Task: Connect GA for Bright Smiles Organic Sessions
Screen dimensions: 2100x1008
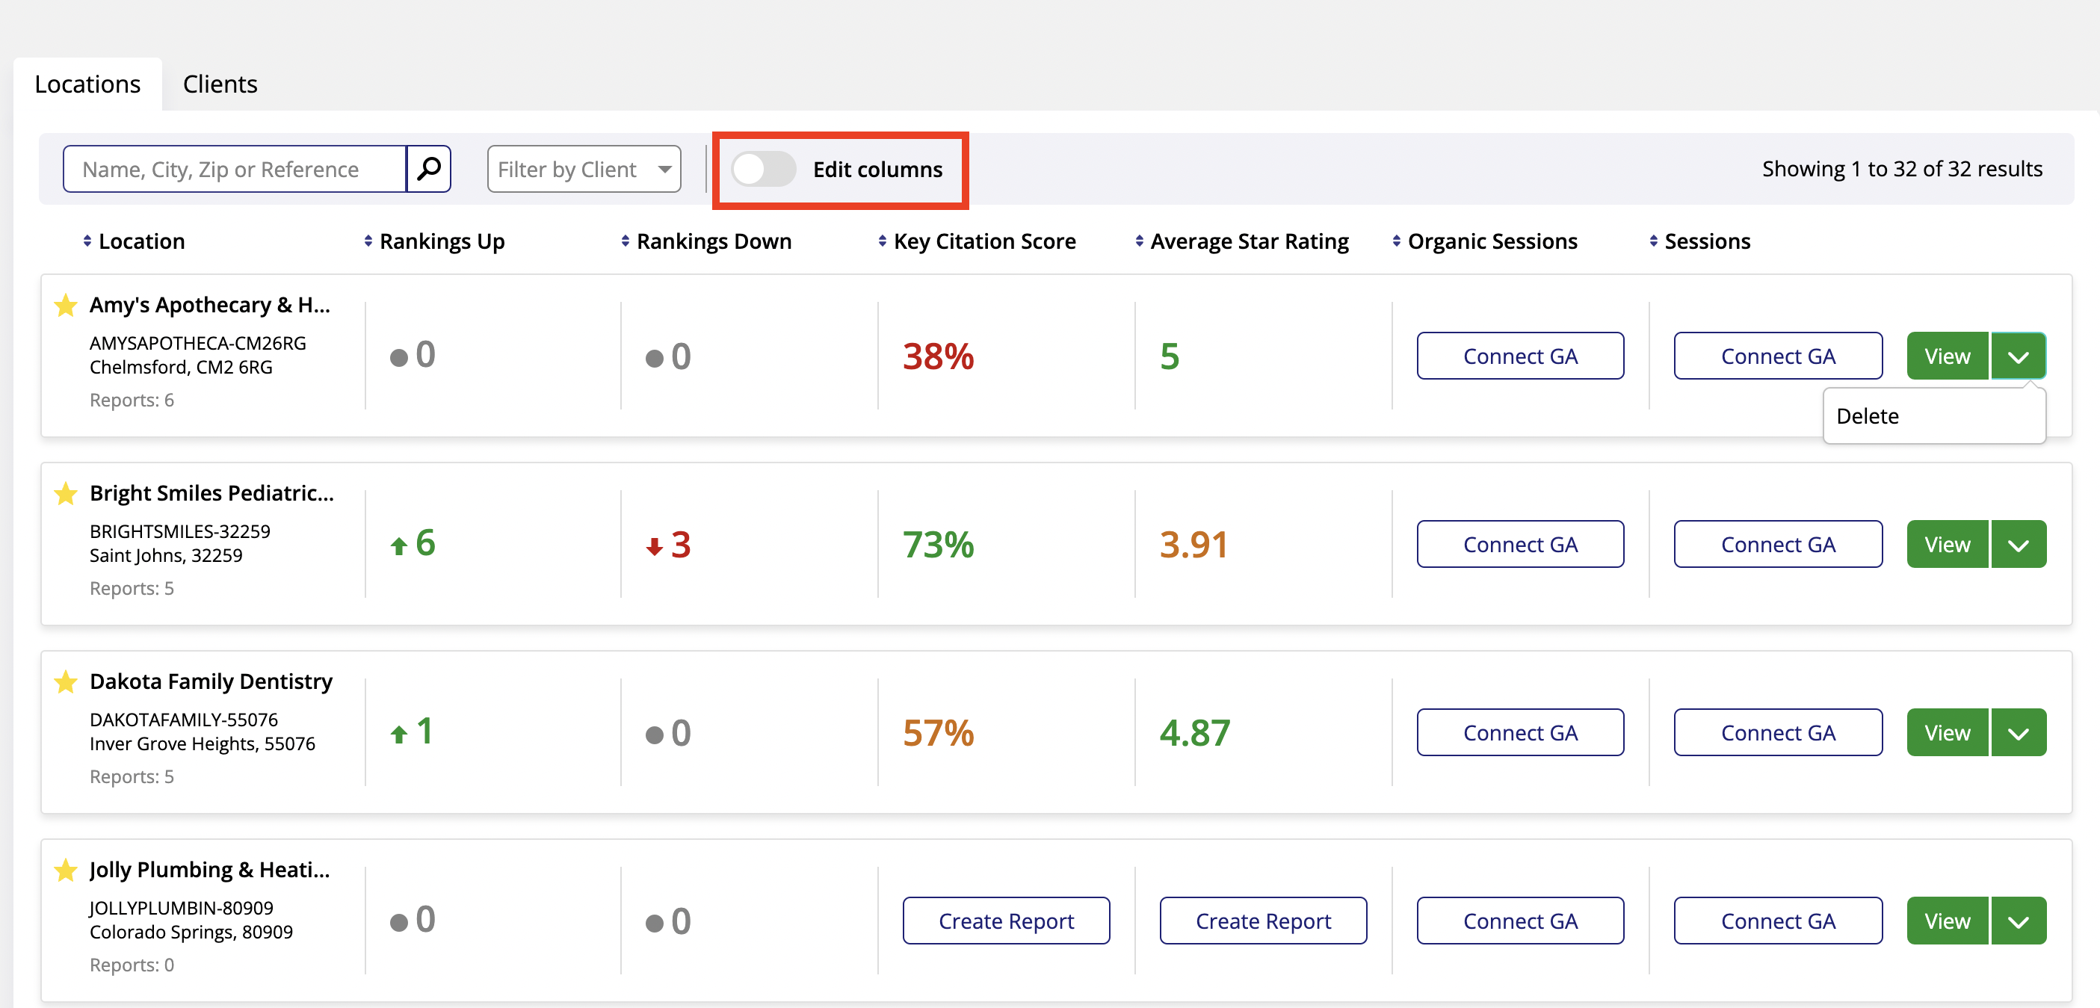Action: 1520,544
